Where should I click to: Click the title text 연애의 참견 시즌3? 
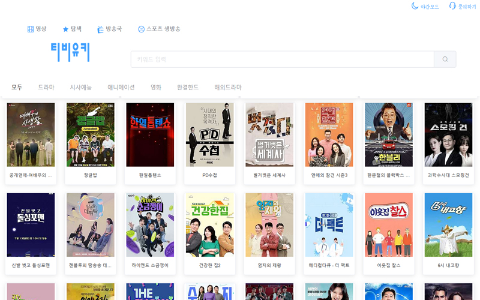pos(329,175)
